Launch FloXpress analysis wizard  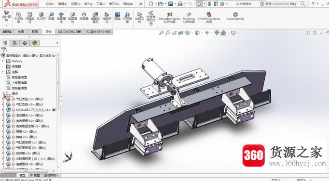point(189,17)
